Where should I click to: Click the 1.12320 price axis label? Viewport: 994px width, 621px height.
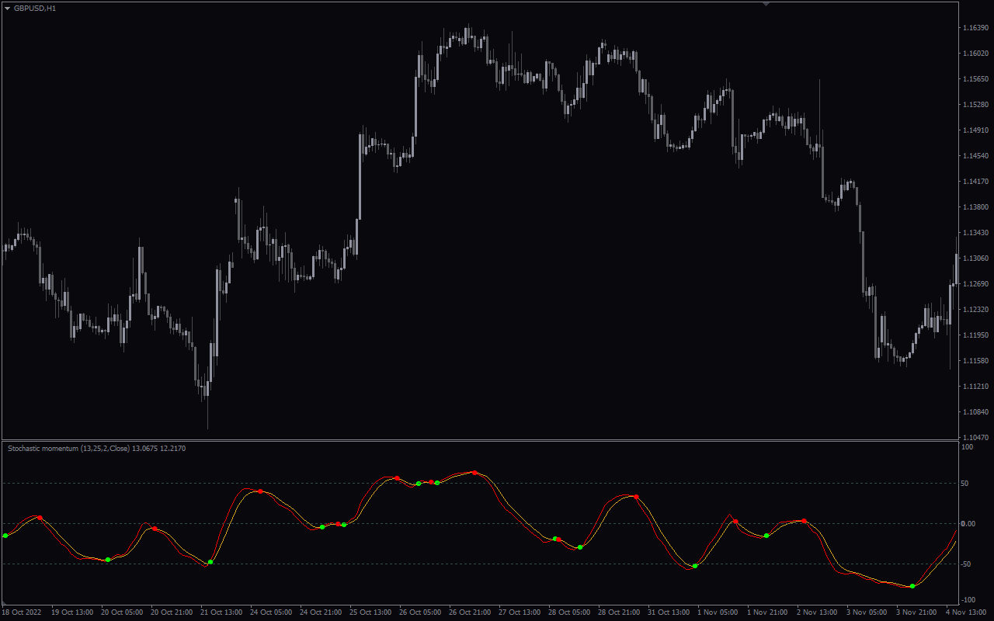[x=975, y=310]
